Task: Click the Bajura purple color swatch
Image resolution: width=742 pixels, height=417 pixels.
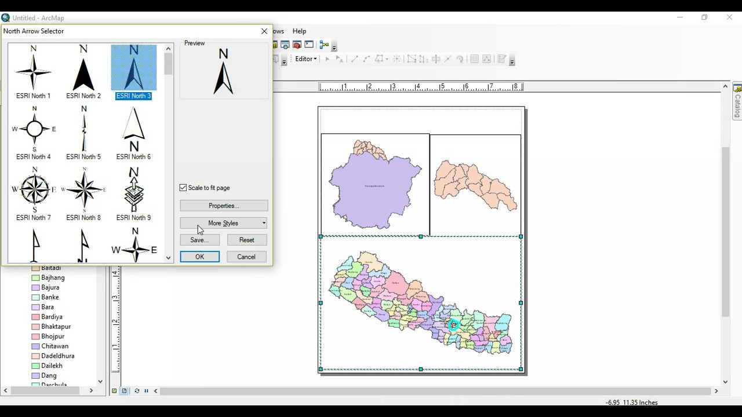Action: (35, 288)
